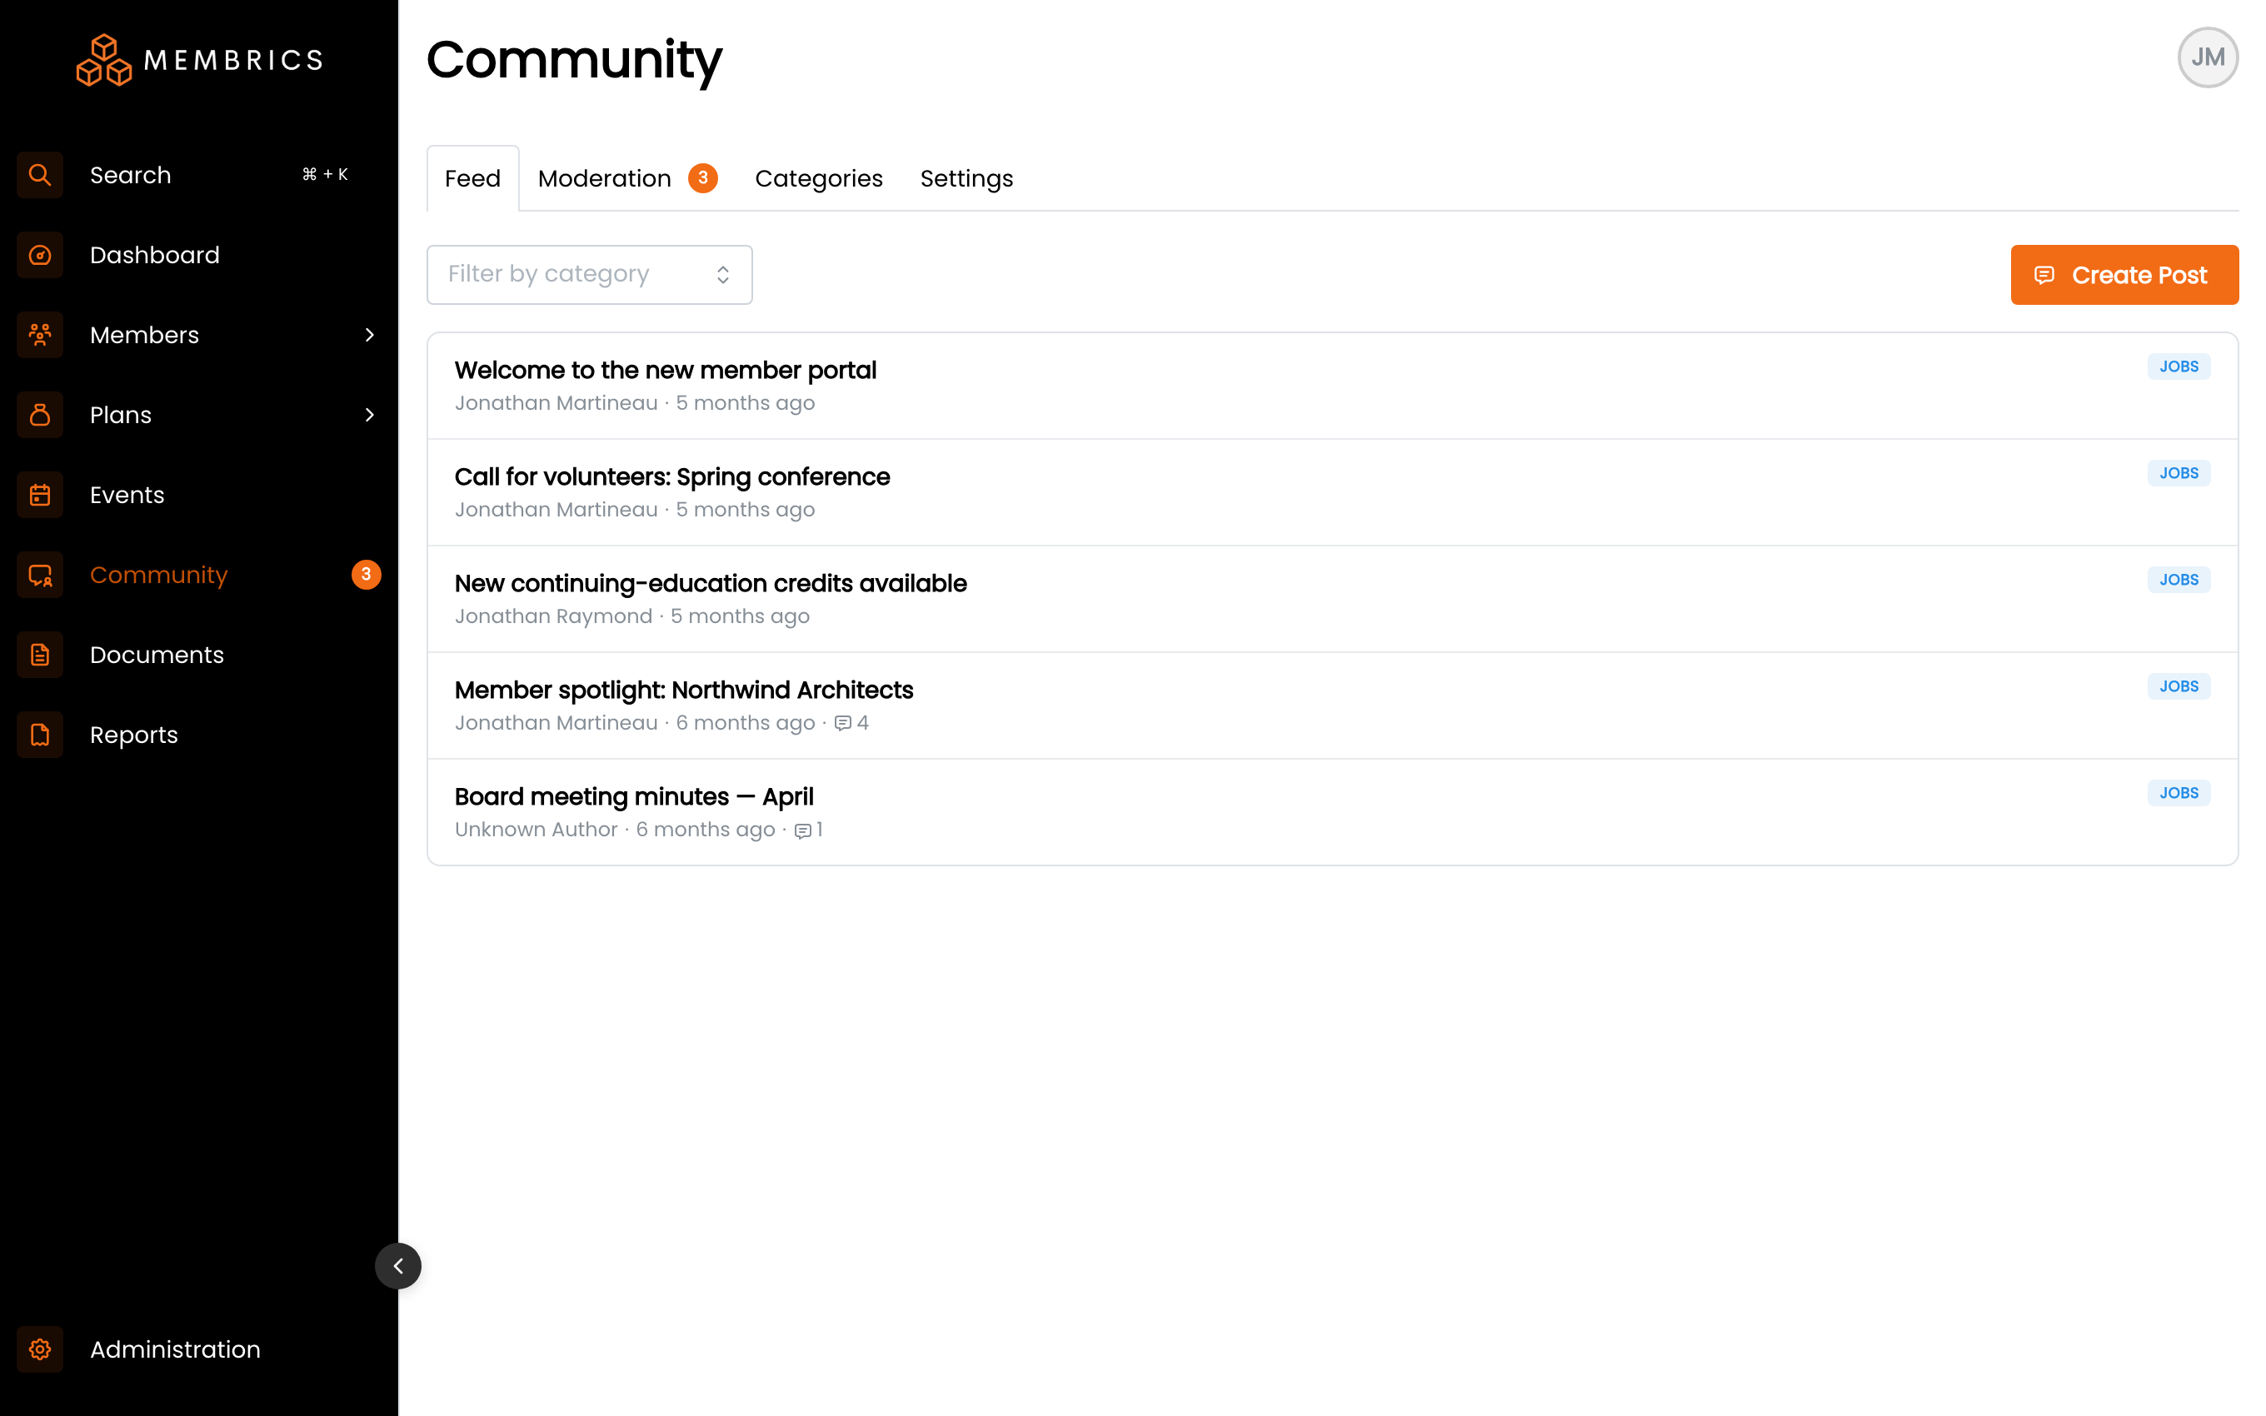This screenshot has height=1416, width=2266.
Task: Open Plans in sidebar
Action: (198, 415)
